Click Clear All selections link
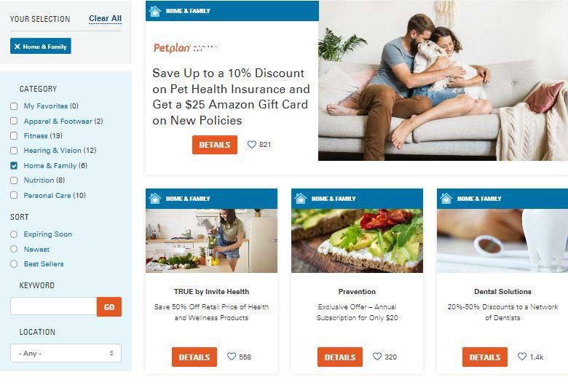568x377 pixels. (x=105, y=18)
